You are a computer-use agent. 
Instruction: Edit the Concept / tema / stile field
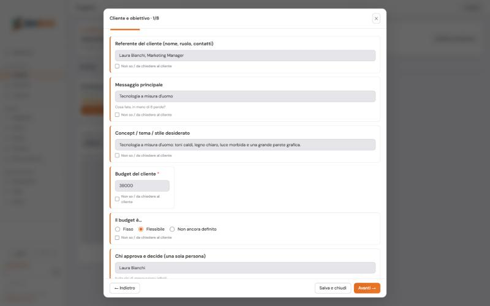245,145
